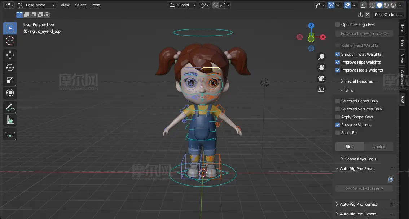Choose the Rotate tool
This screenshot has width=409, height=219.
[x=10, y=68]
